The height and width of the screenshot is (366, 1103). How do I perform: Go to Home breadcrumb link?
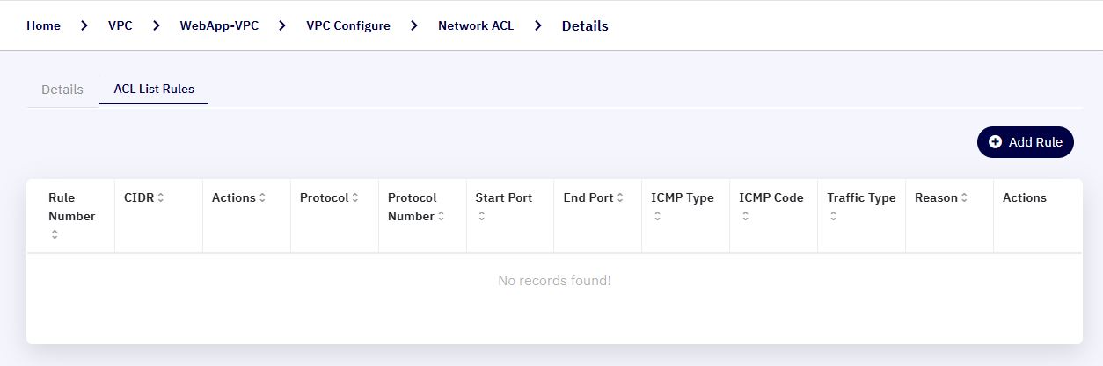[43, 25]
